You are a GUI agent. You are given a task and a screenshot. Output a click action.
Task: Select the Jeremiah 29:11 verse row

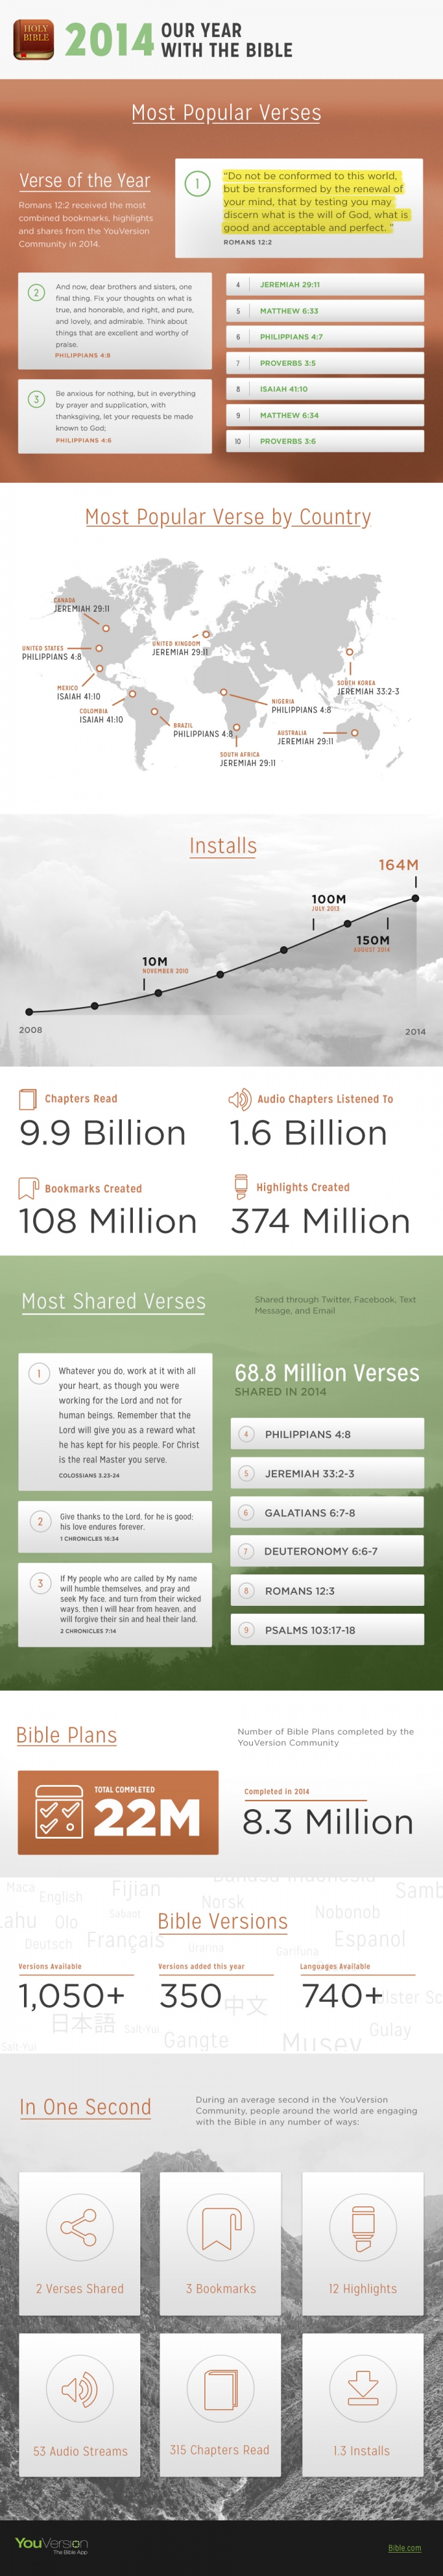click(324, 285)
